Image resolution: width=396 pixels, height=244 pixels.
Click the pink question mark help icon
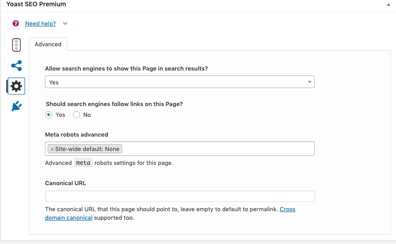(x=16, y=23)
